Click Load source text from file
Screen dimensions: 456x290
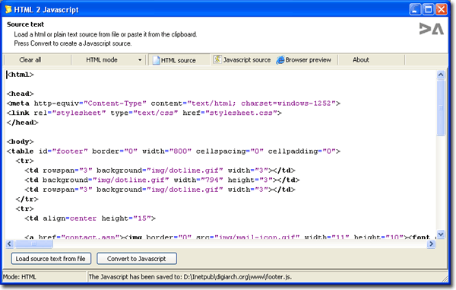tap(51, 259)
